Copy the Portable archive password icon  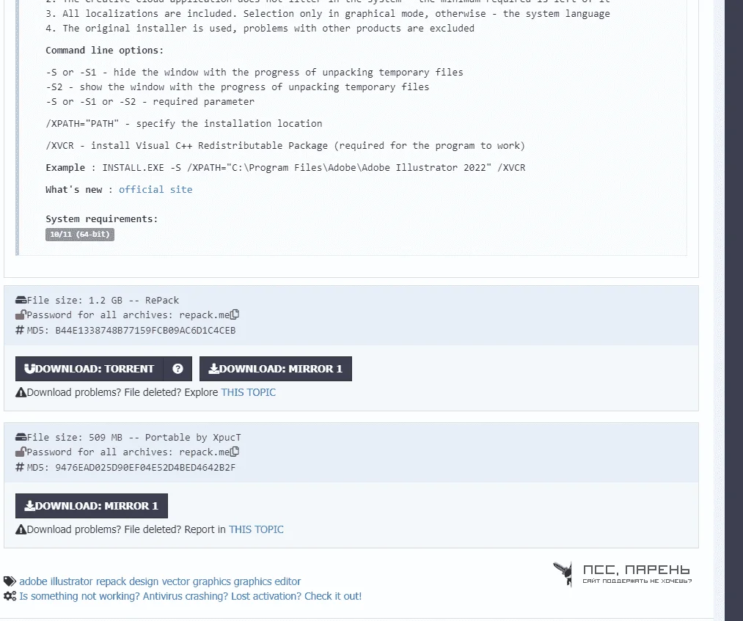coord(235,452)
